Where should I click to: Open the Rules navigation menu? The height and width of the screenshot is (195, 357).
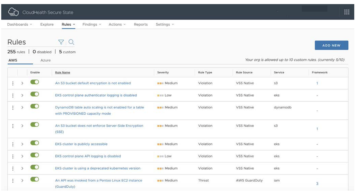point(68,24)
